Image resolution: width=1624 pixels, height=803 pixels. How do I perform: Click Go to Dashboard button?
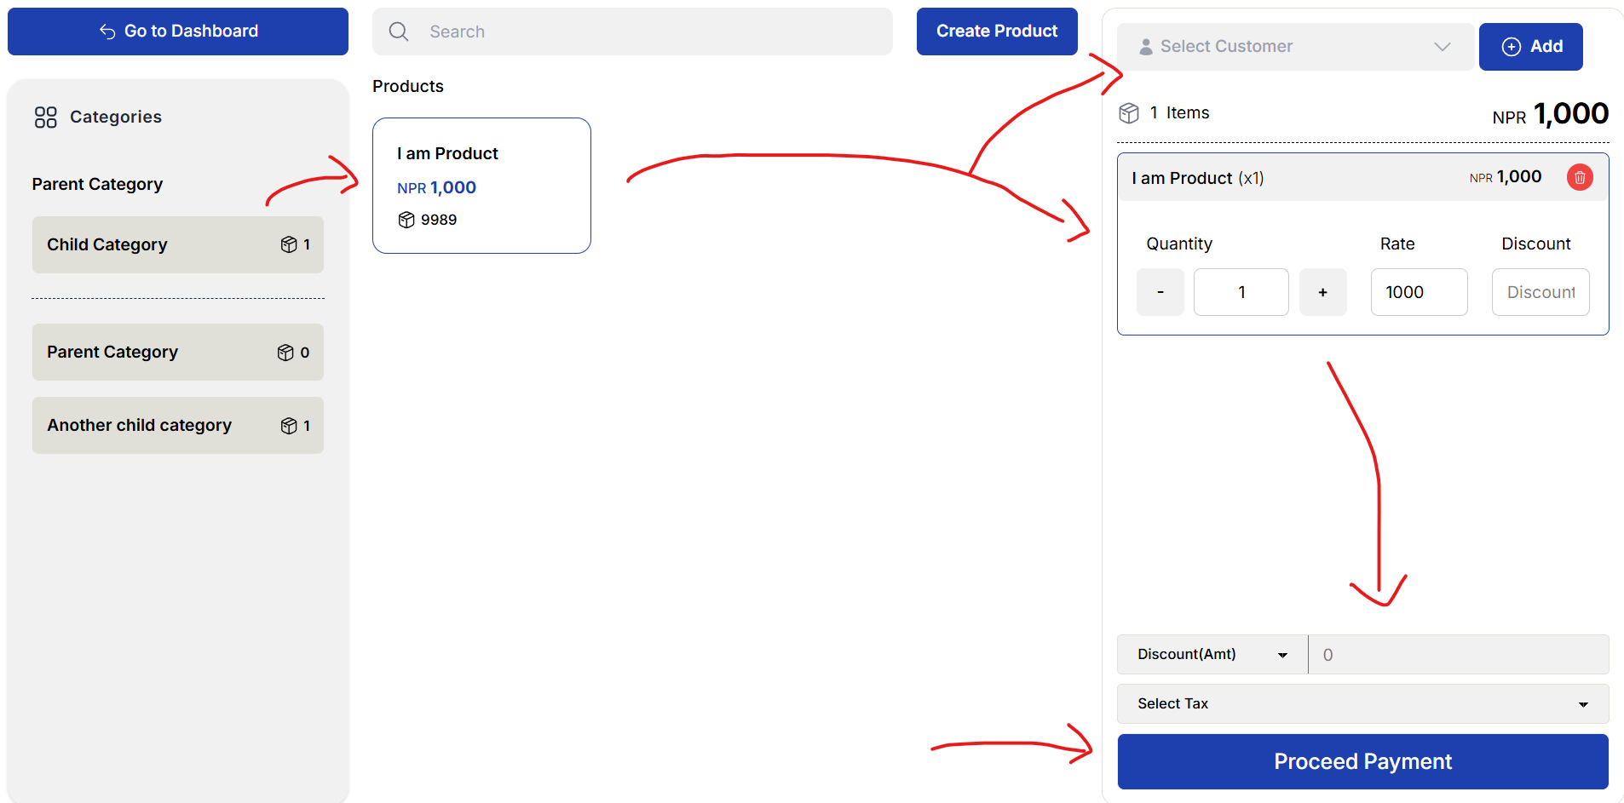pos(178,32)
